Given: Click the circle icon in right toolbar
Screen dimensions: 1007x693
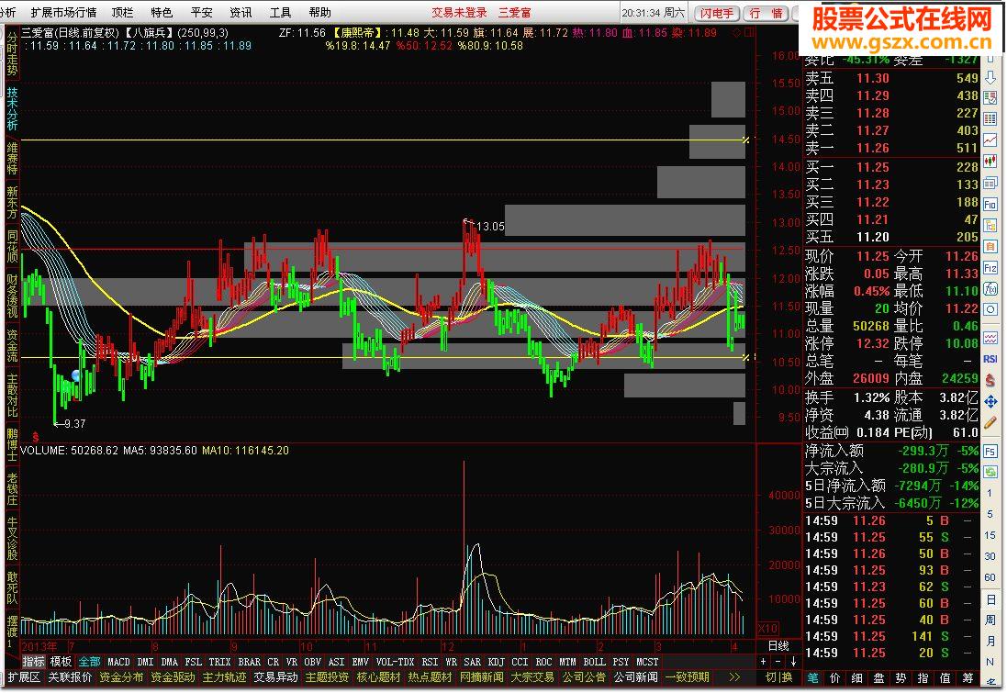Looking at the screenshot, I should [990, 309].
